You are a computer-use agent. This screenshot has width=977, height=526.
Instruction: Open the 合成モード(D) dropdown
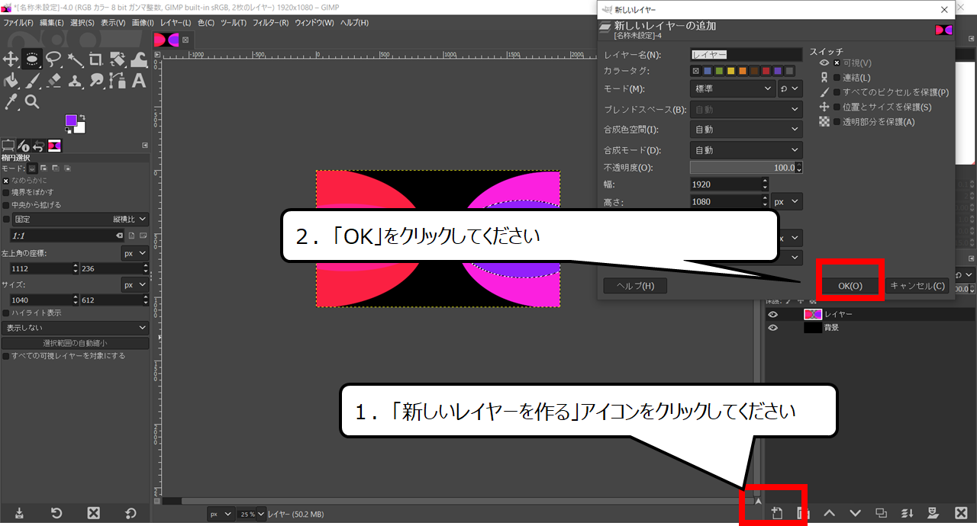[746, 150]
